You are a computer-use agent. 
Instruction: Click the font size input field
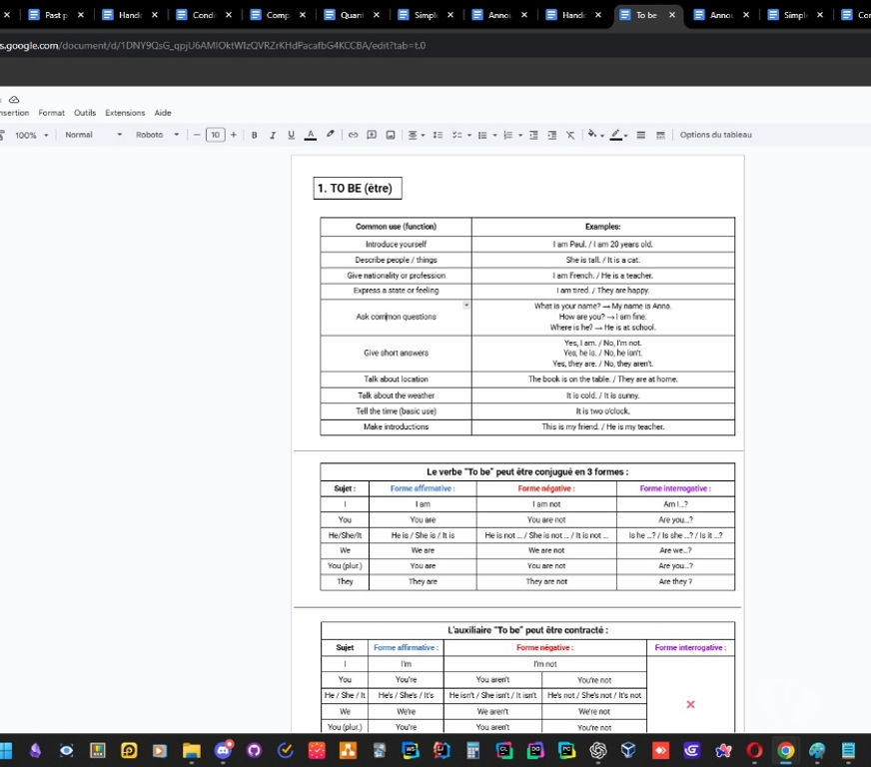(x=215, y=135)
